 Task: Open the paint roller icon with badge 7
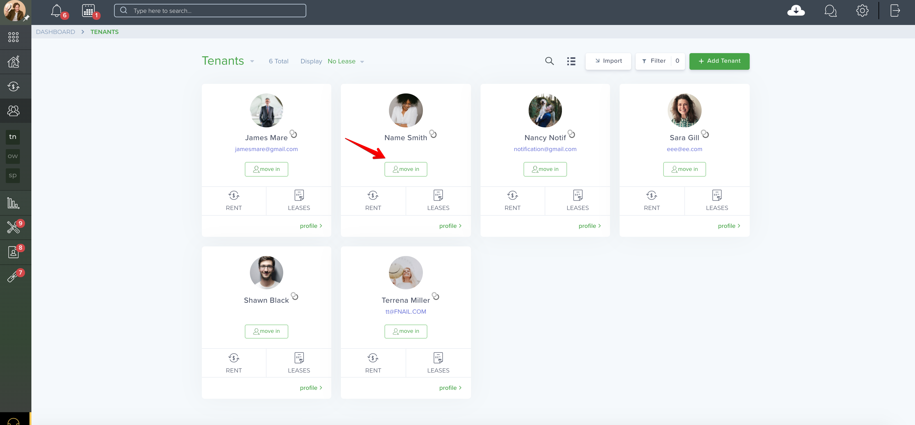(12, 277)
